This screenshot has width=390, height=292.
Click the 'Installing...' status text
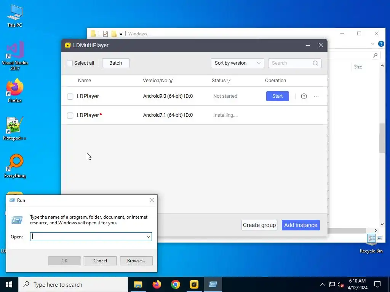[225, 115]
